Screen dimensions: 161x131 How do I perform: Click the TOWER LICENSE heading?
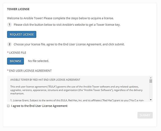18,9
